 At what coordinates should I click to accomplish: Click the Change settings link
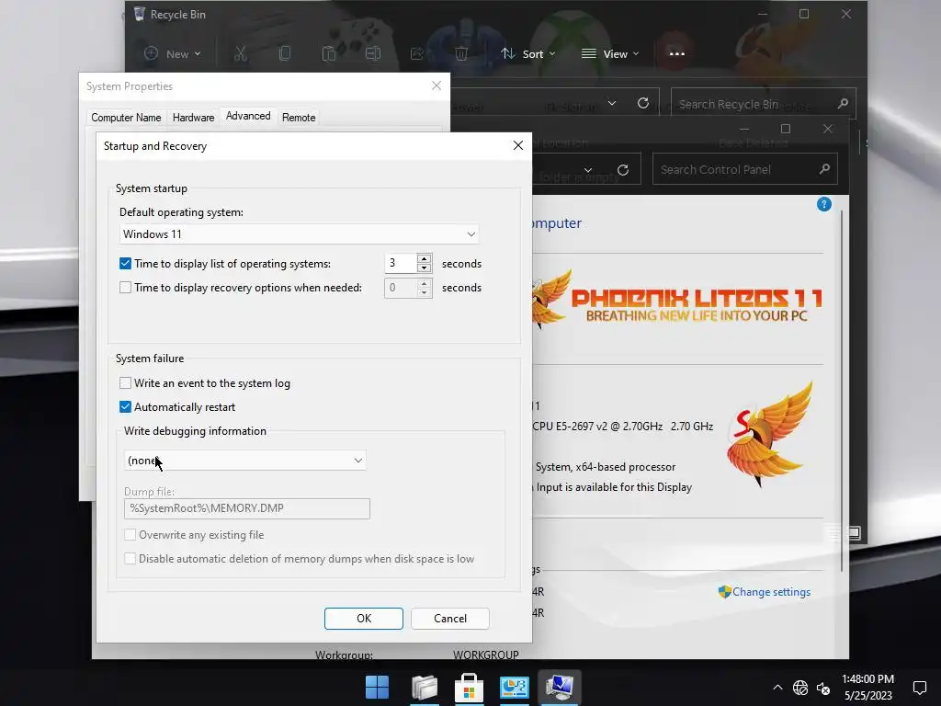tap(771, 592)
